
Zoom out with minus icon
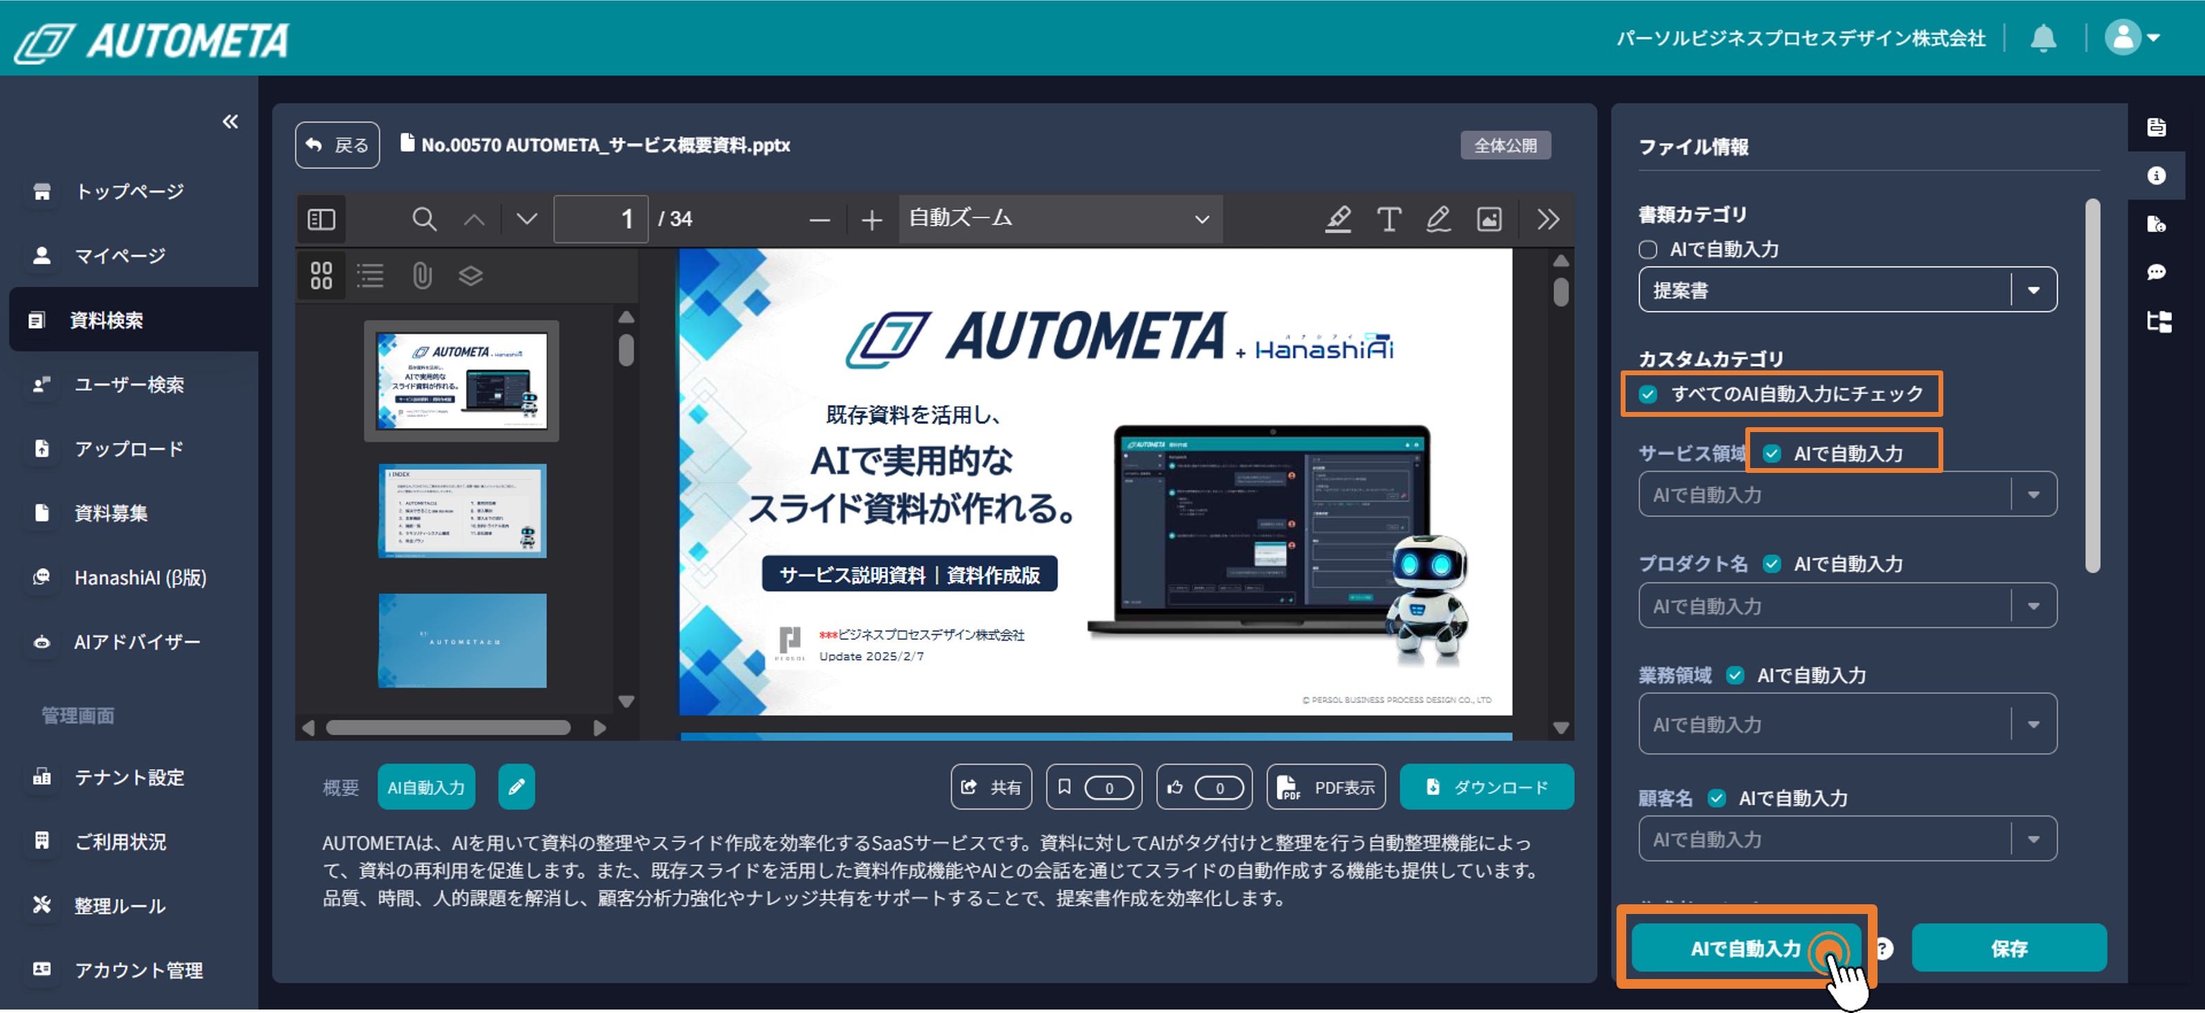click(819, 220)
